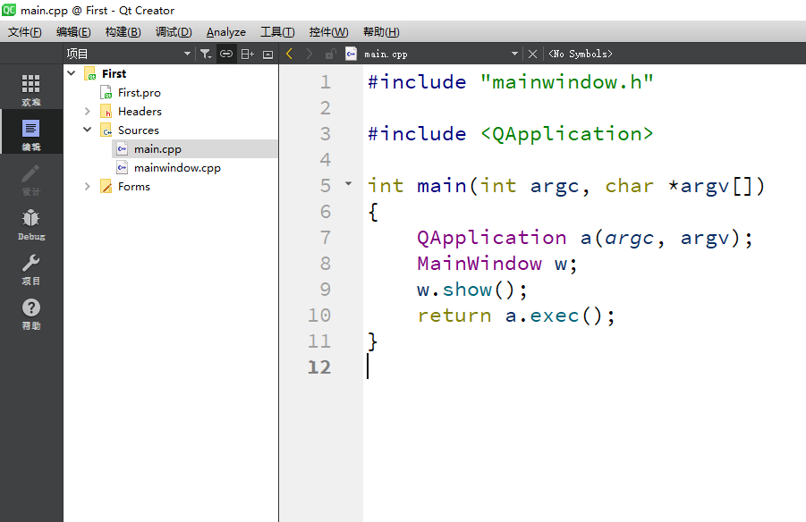
Task: Select First.pro in project tree
Action: (x=140, y=92)
